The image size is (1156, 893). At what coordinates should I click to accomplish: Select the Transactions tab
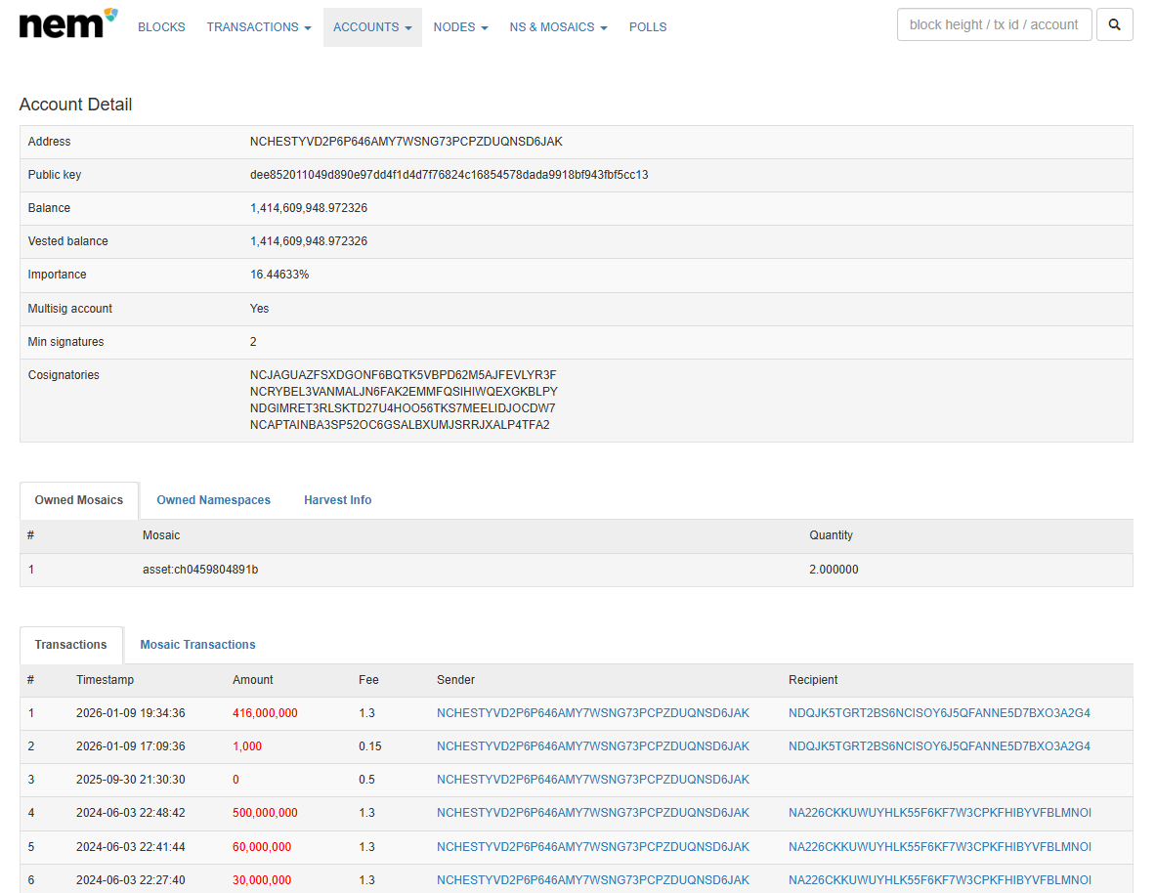(x=70, y=645)
